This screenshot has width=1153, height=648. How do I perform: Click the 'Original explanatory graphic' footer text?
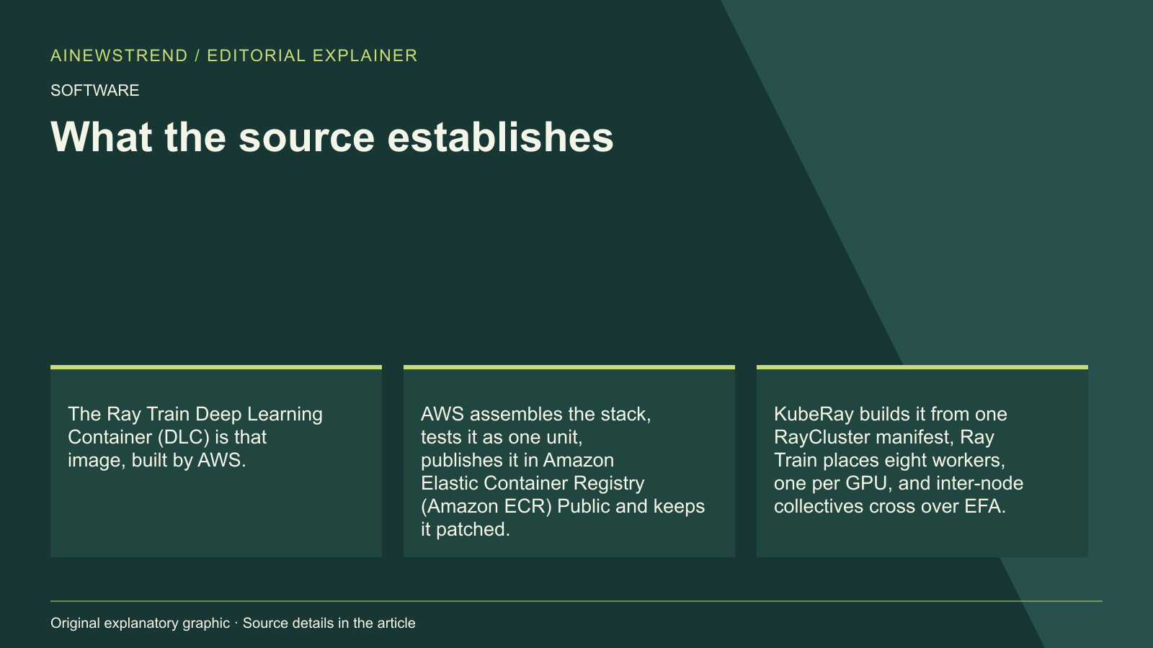233,623
